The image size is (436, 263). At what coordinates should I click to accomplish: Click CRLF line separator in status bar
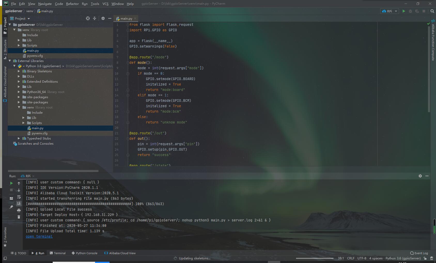pyautogui.click(x=351, y=258)
